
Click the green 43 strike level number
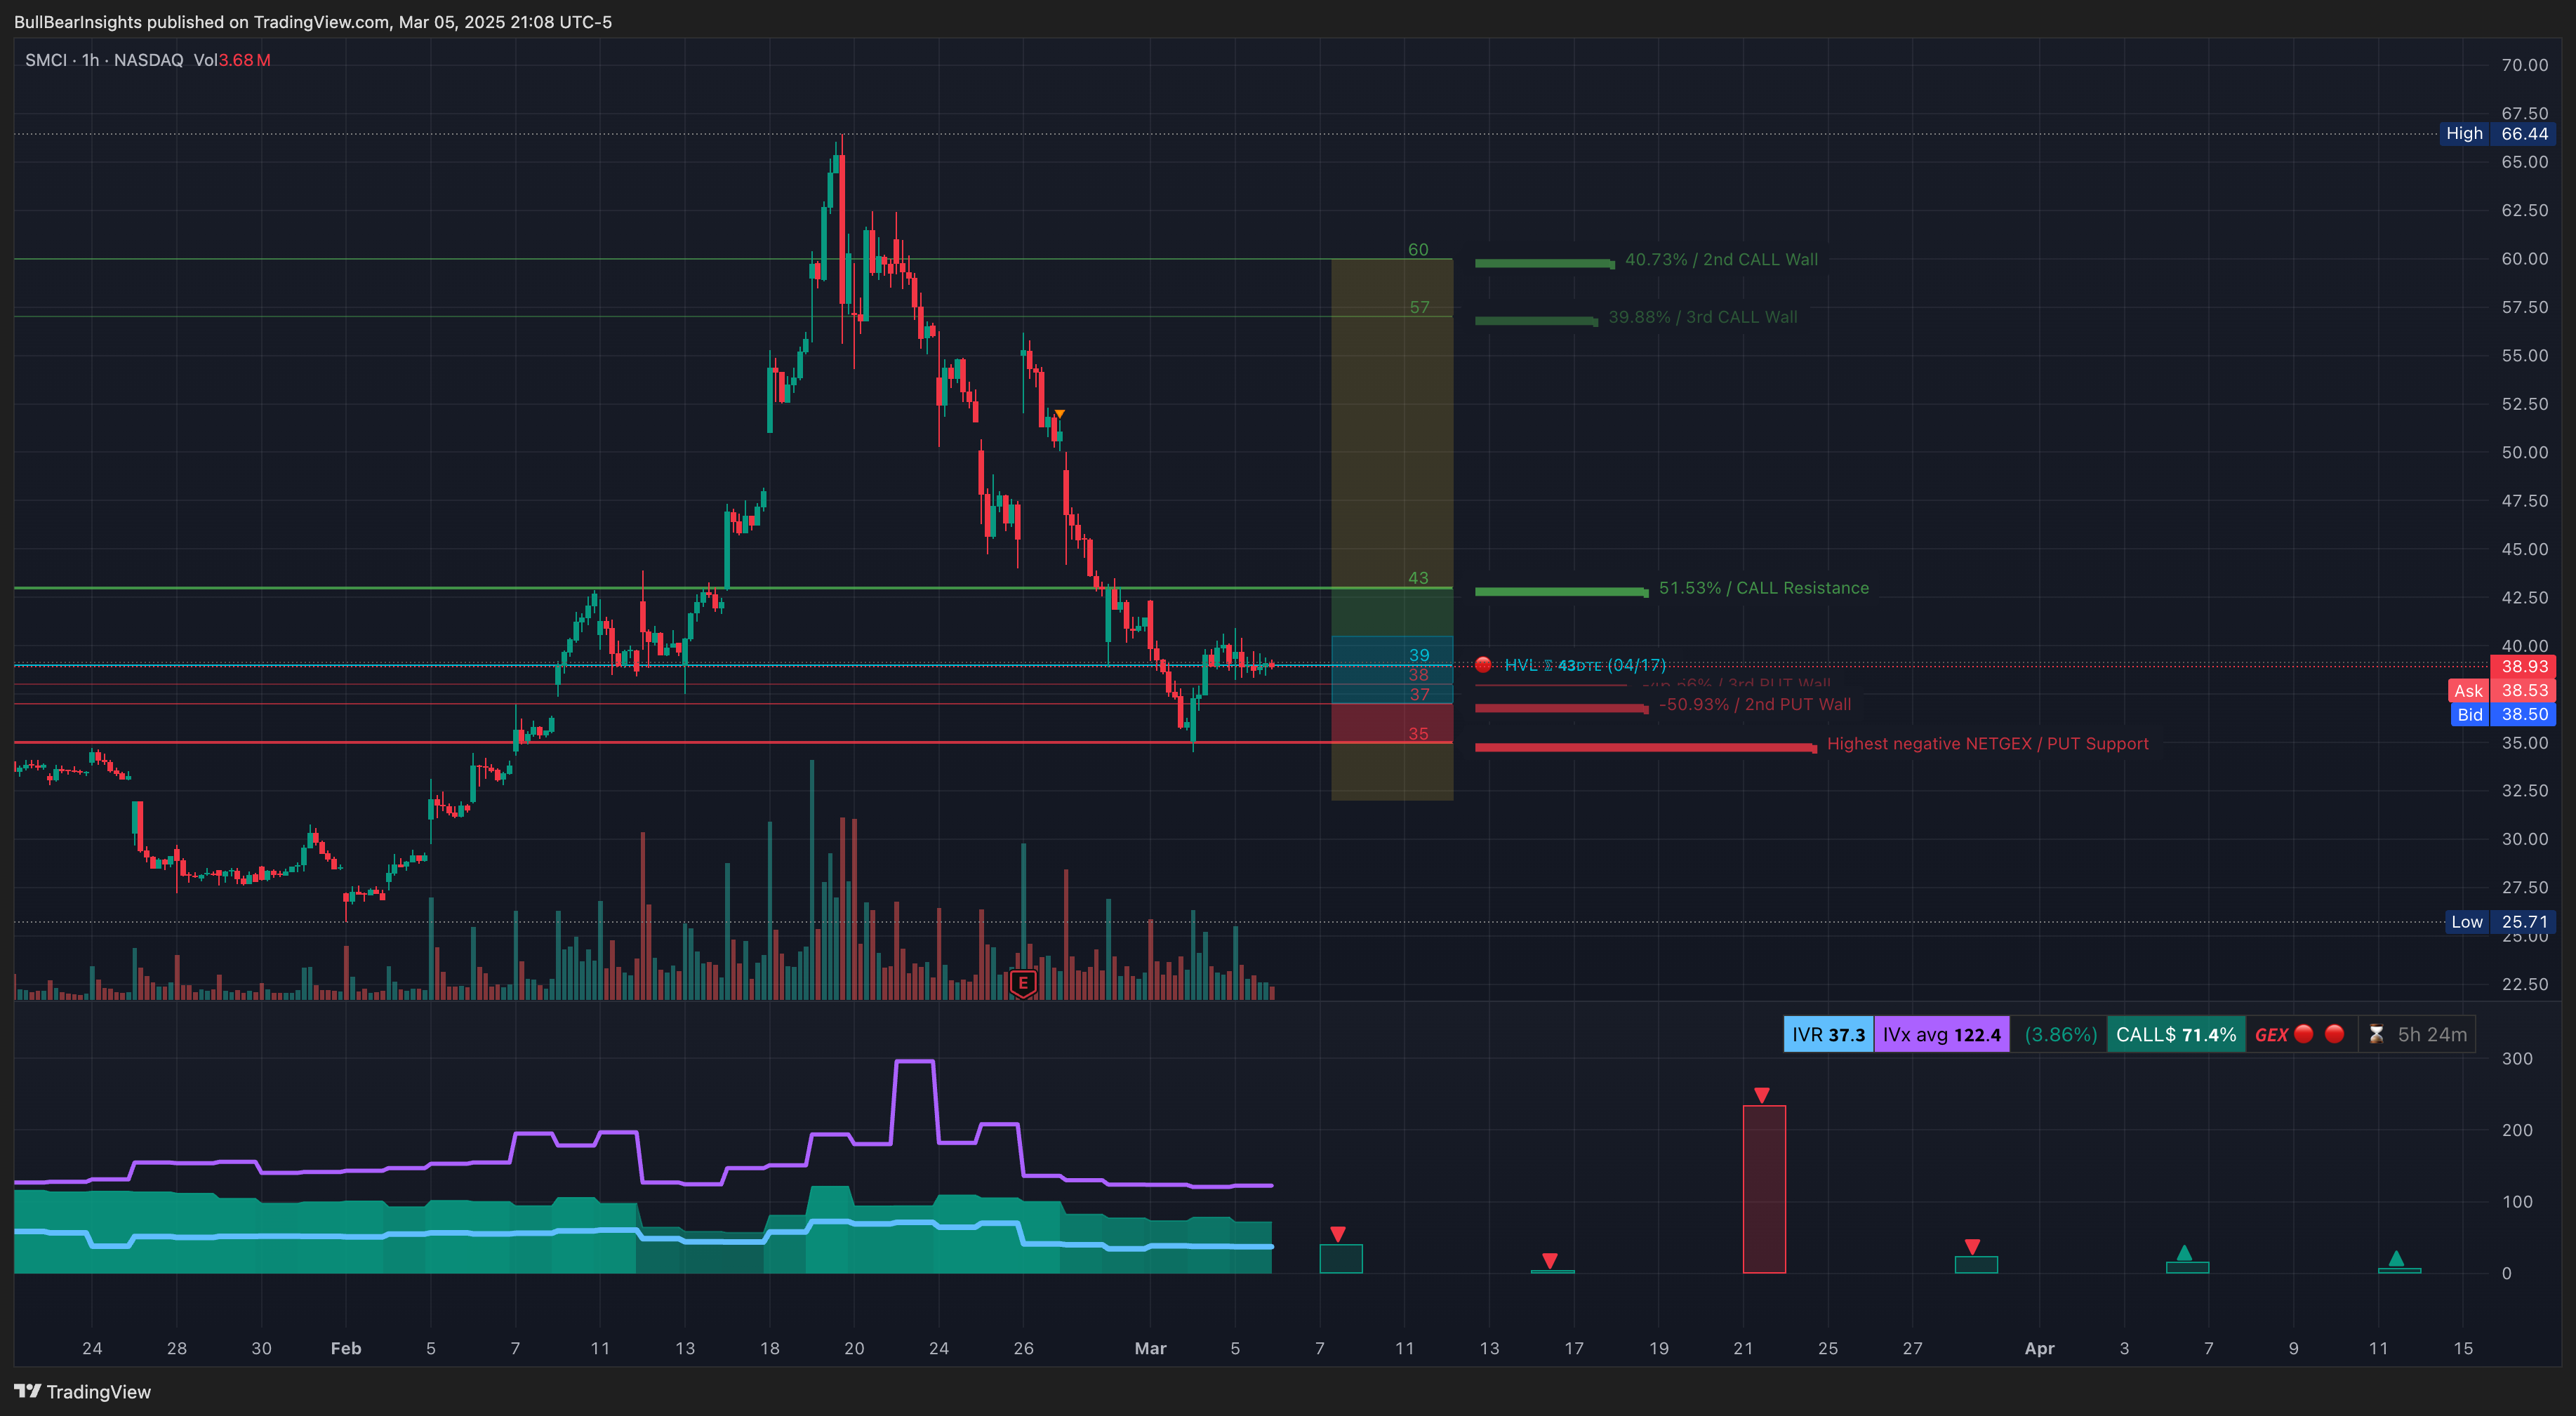point(1418,578)
